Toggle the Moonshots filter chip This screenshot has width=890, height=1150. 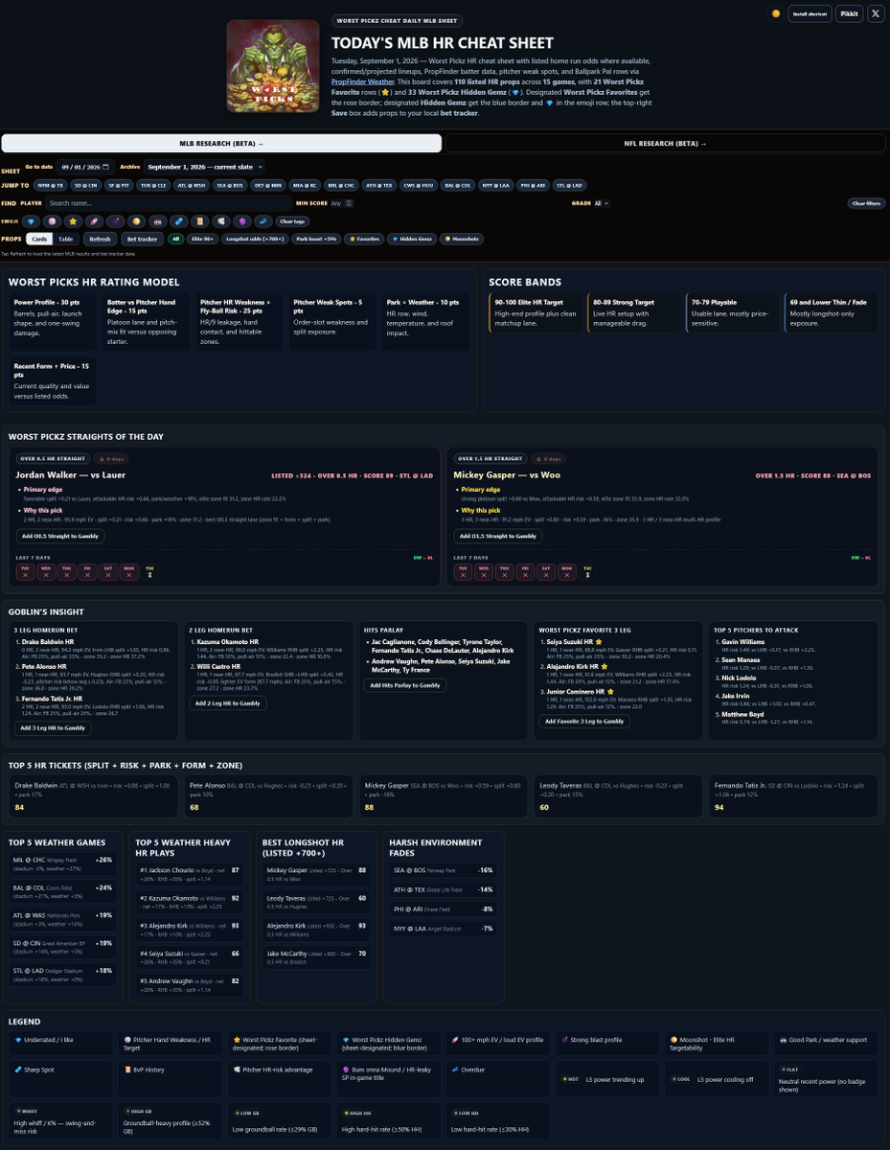point(462,239)
